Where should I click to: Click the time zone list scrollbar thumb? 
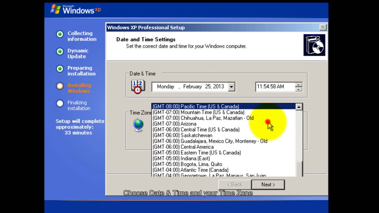coord(299,169)
